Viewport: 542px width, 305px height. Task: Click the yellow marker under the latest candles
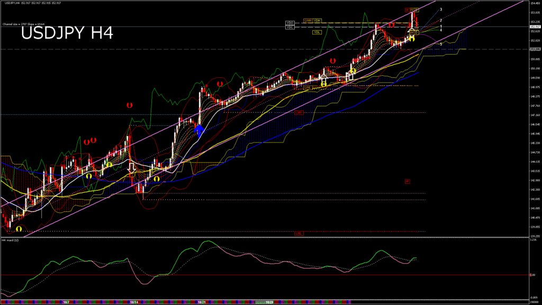(412, 39)
